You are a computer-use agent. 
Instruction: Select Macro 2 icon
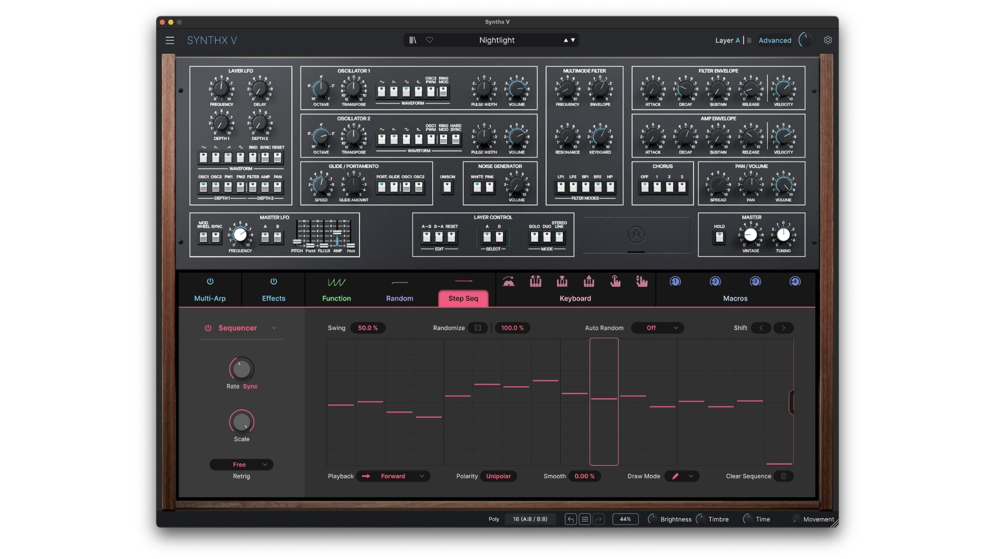[x=715, y=282]
